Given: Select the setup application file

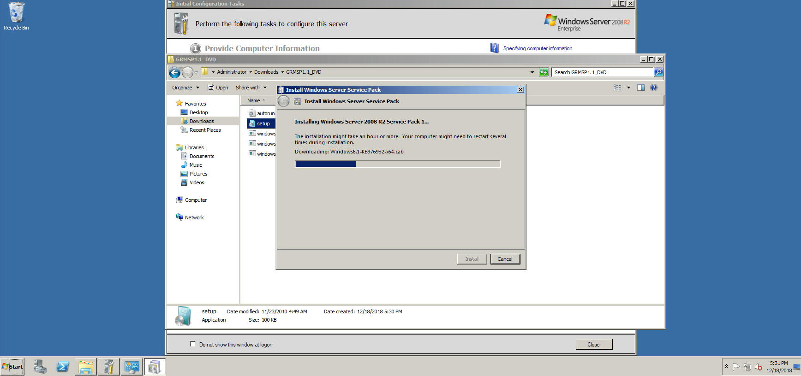Looking at the screenshot, I should [261, 123].
